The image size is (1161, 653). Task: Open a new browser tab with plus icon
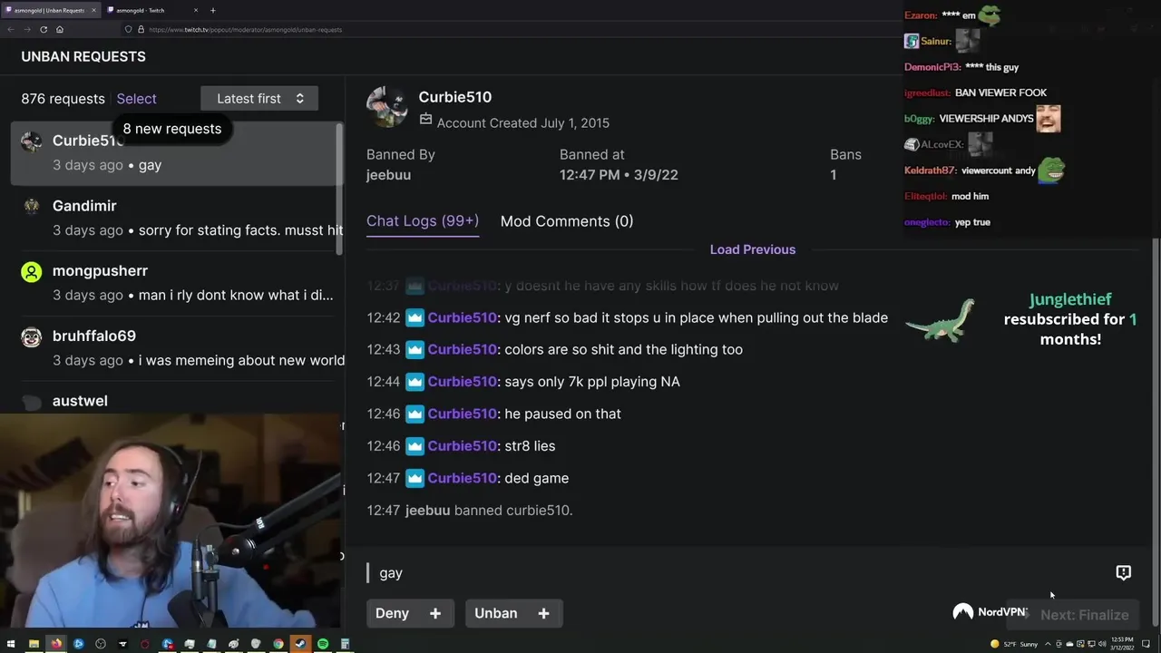[x=212, y=10]
